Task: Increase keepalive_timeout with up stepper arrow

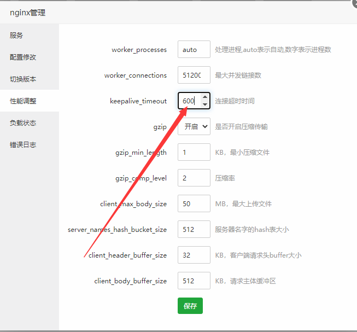Action: click(205, 97)
